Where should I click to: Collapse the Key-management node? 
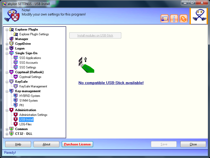pyautogui.click(x=7, y=91)
